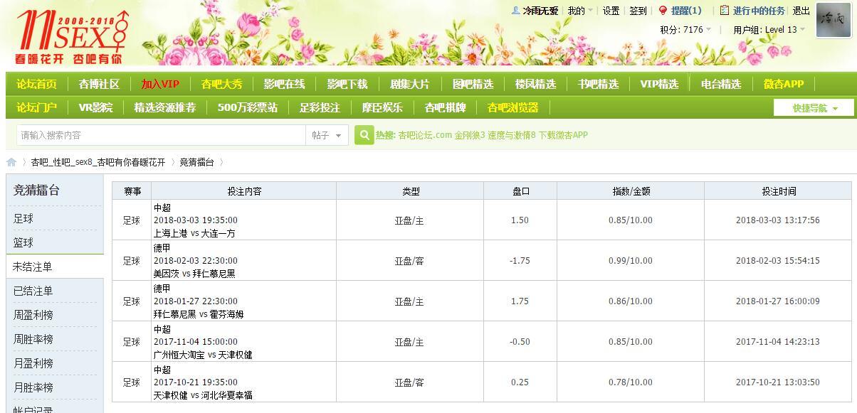857x413 pixels.
Task: Click the red reminder bell icon
Action: [x=663, y=11]
